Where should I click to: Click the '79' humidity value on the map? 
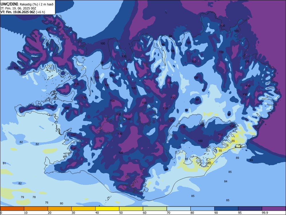22,197
